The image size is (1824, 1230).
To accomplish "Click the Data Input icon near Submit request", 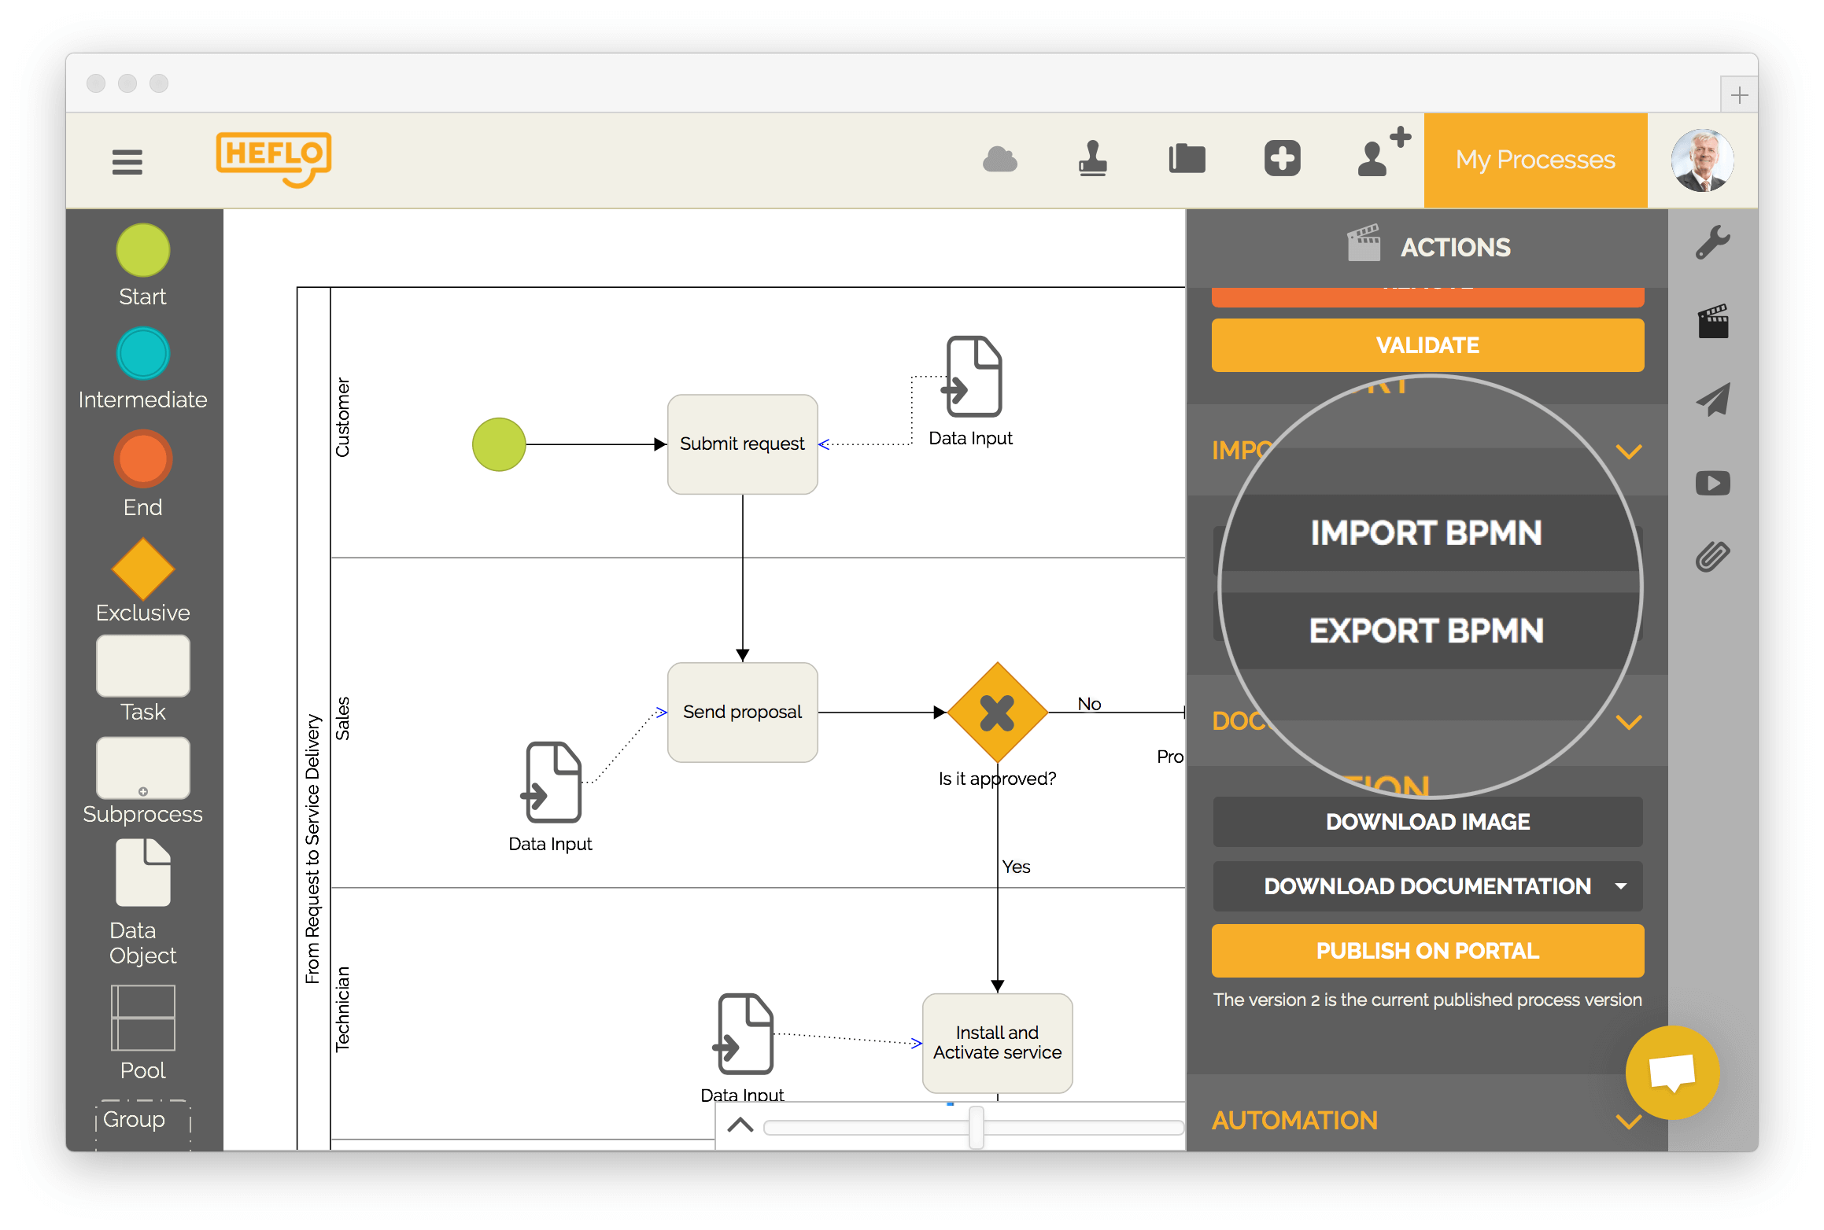I will [972, 377].
